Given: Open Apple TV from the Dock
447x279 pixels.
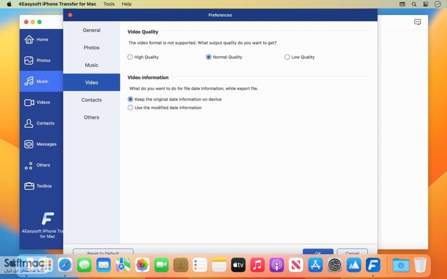Looking at the screenshot, I should pos(238,265).
